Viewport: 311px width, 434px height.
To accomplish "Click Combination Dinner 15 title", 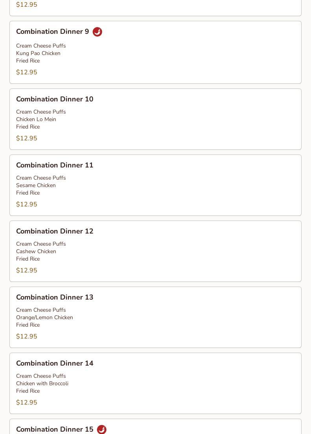I will pyautogui.click(x=55, y=429).
